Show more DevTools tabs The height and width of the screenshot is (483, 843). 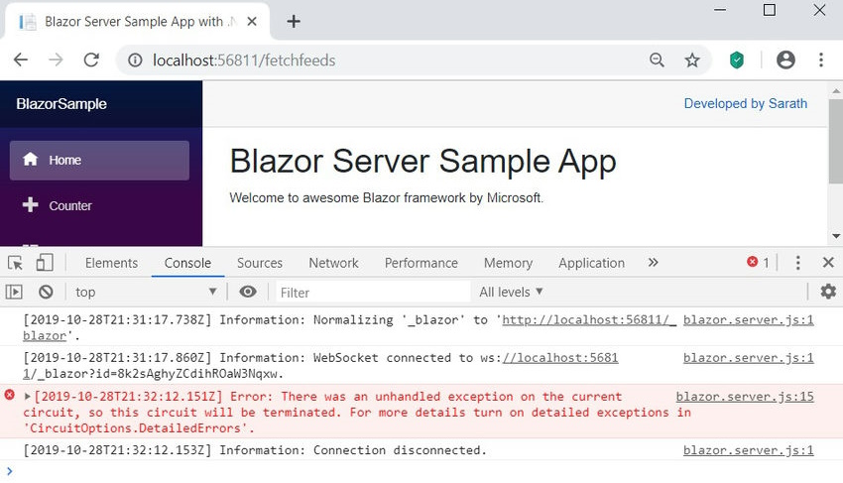pos(653,263)
